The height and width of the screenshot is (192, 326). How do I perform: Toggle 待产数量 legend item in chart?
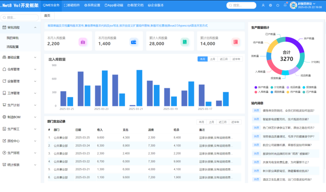tap(293, 92)
